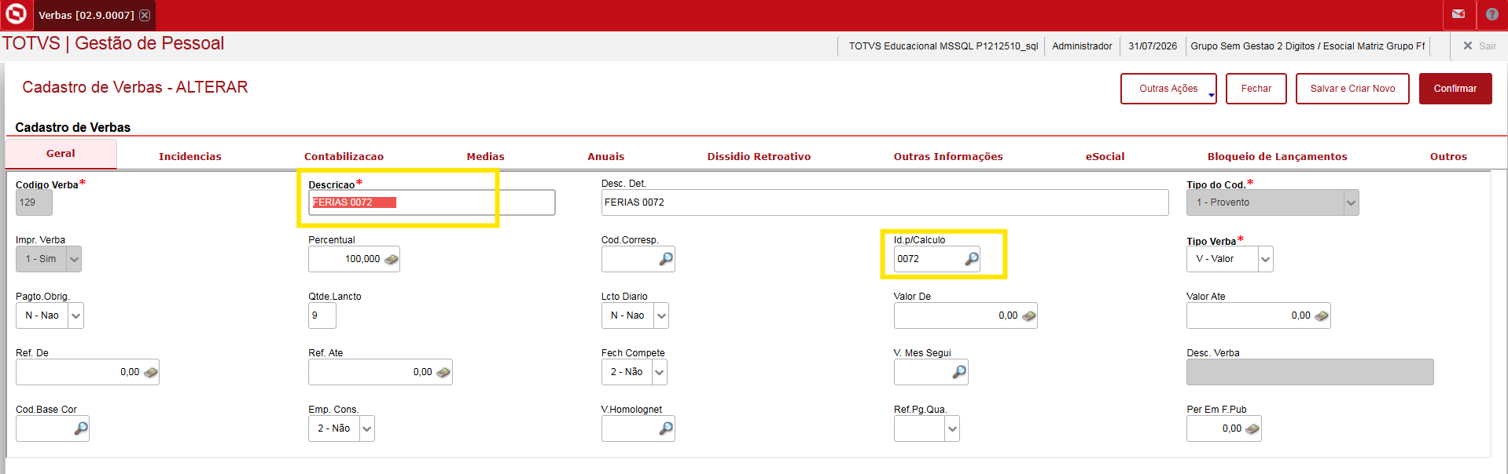Click the Grupo Sem Gestao company label
Screen dimensions: 1508x474
pos(1308,46)
